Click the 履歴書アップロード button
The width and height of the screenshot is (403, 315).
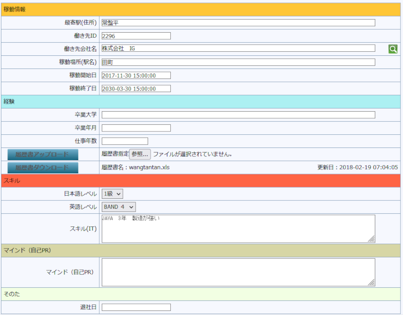click(x=43, y=154)
